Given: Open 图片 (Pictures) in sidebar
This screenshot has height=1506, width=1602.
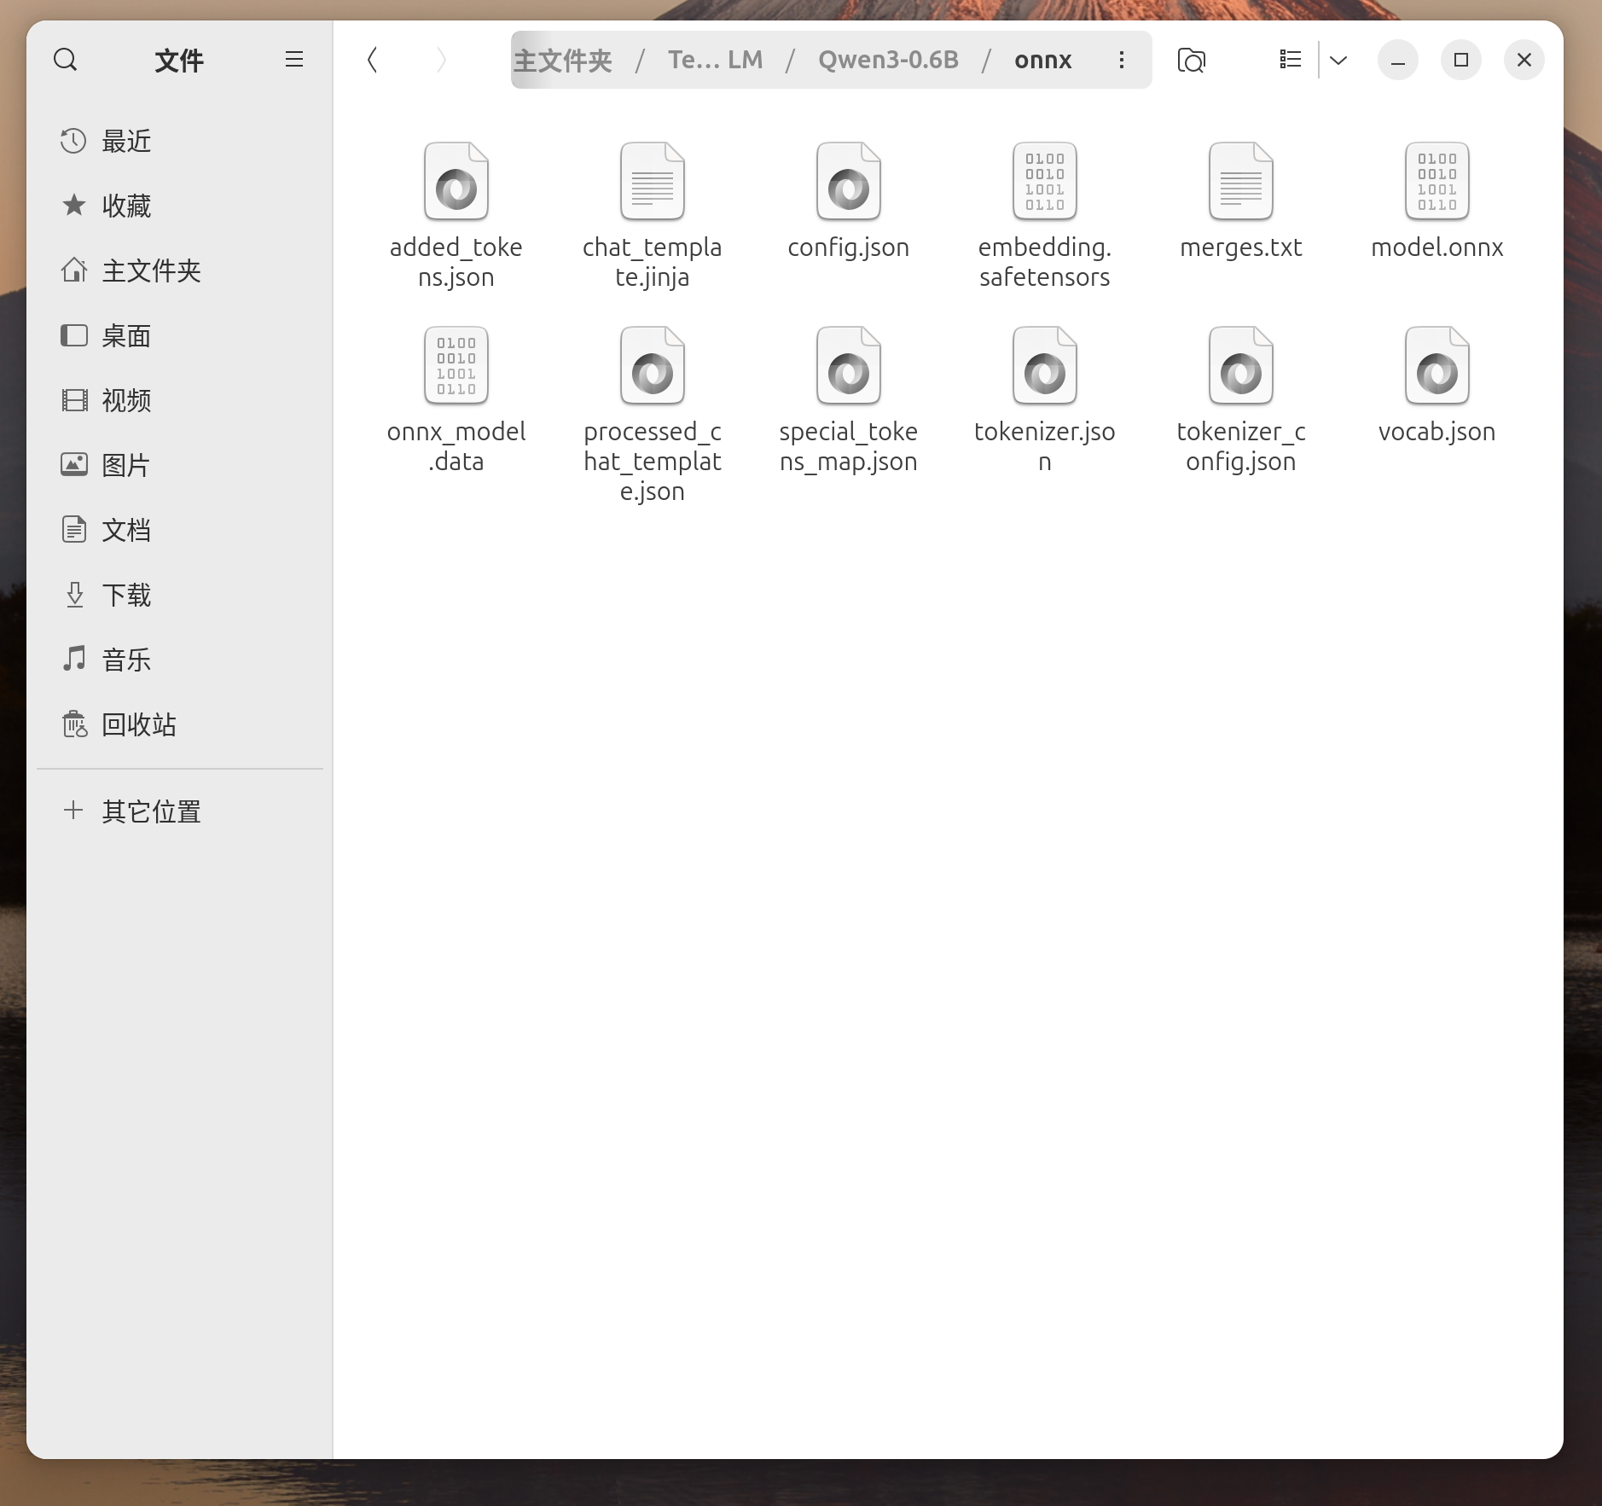Looking at the screenshot, I should coord(180,465).
